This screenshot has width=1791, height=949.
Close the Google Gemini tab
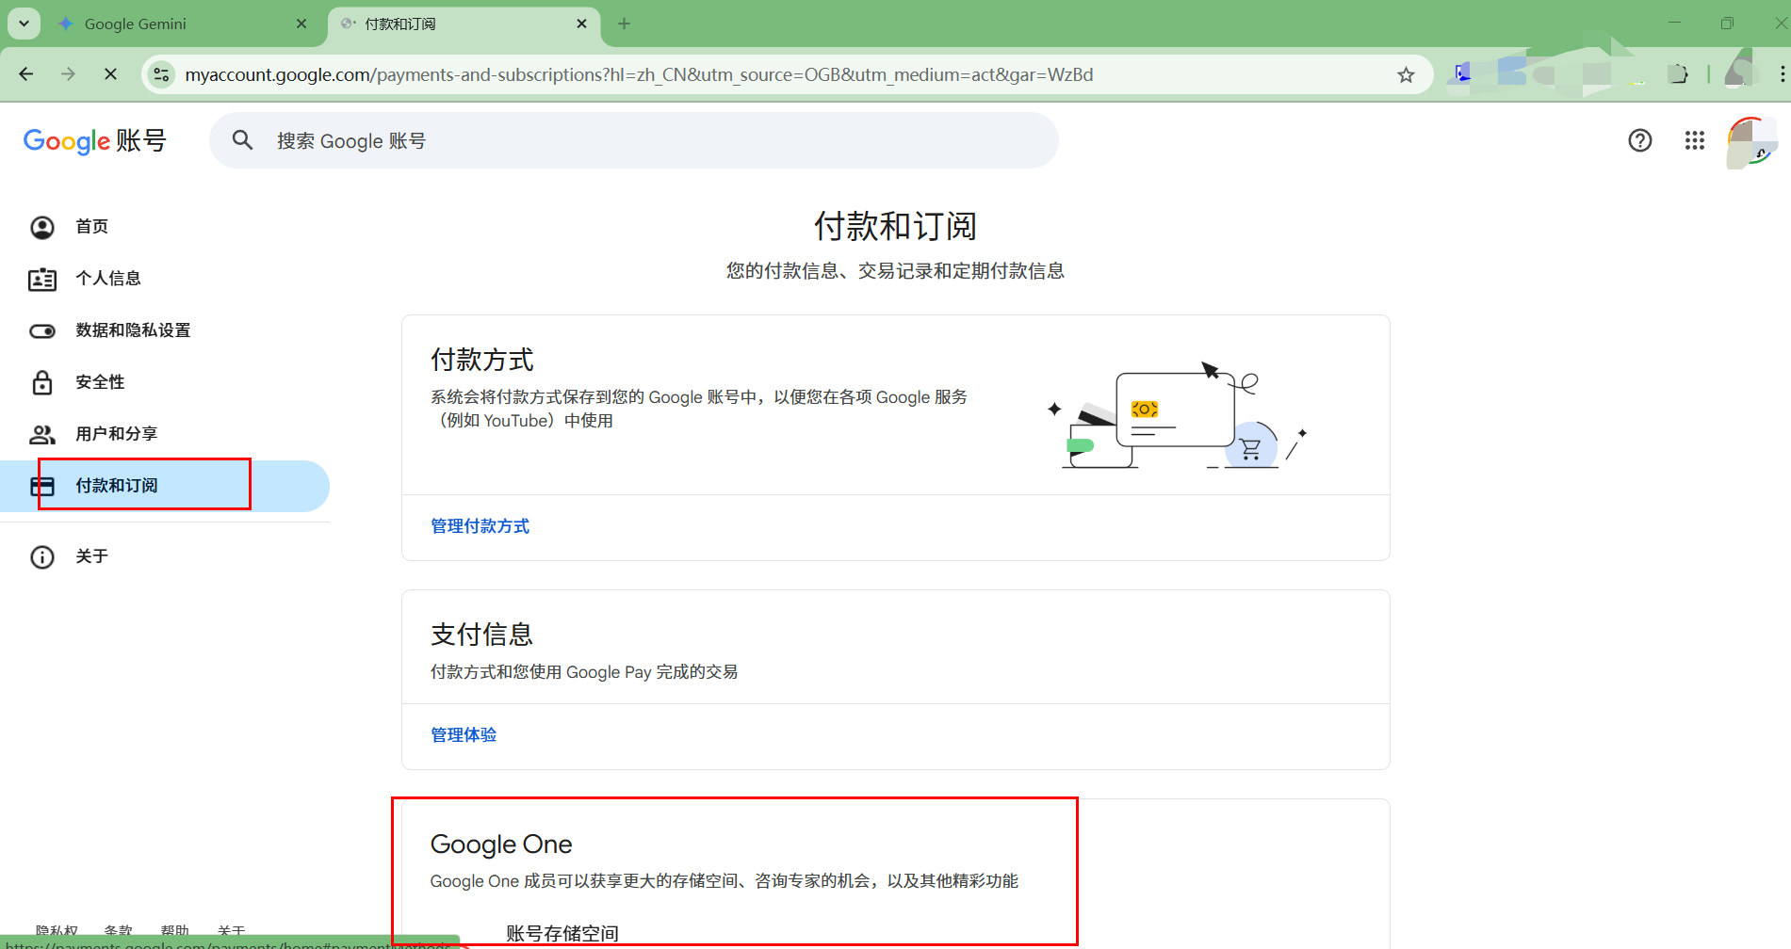(x=301, y=24)
